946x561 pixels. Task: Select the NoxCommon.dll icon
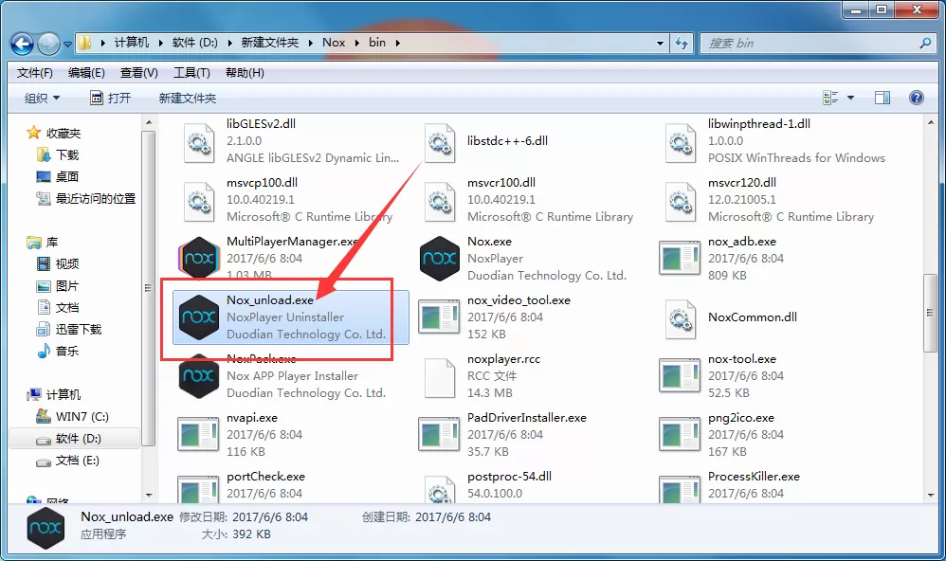tap(681, 317)
